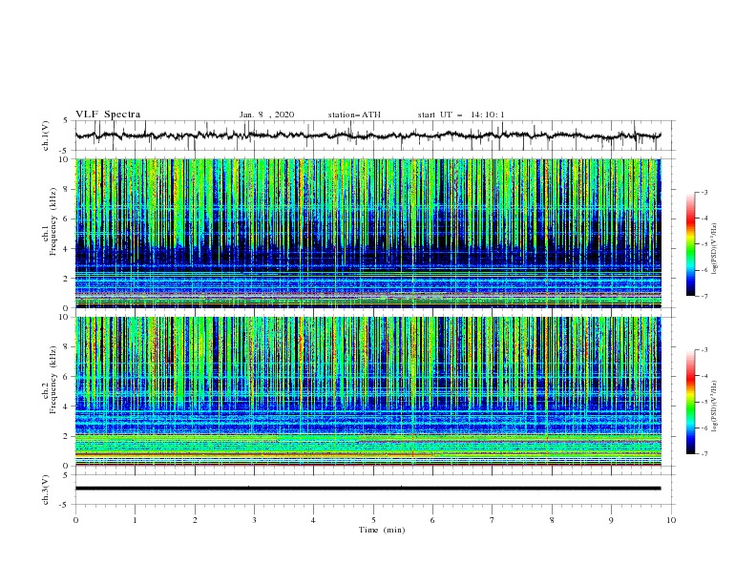Click the ch.1 PSD color bar
756x584 pixels.
(690, 244)
